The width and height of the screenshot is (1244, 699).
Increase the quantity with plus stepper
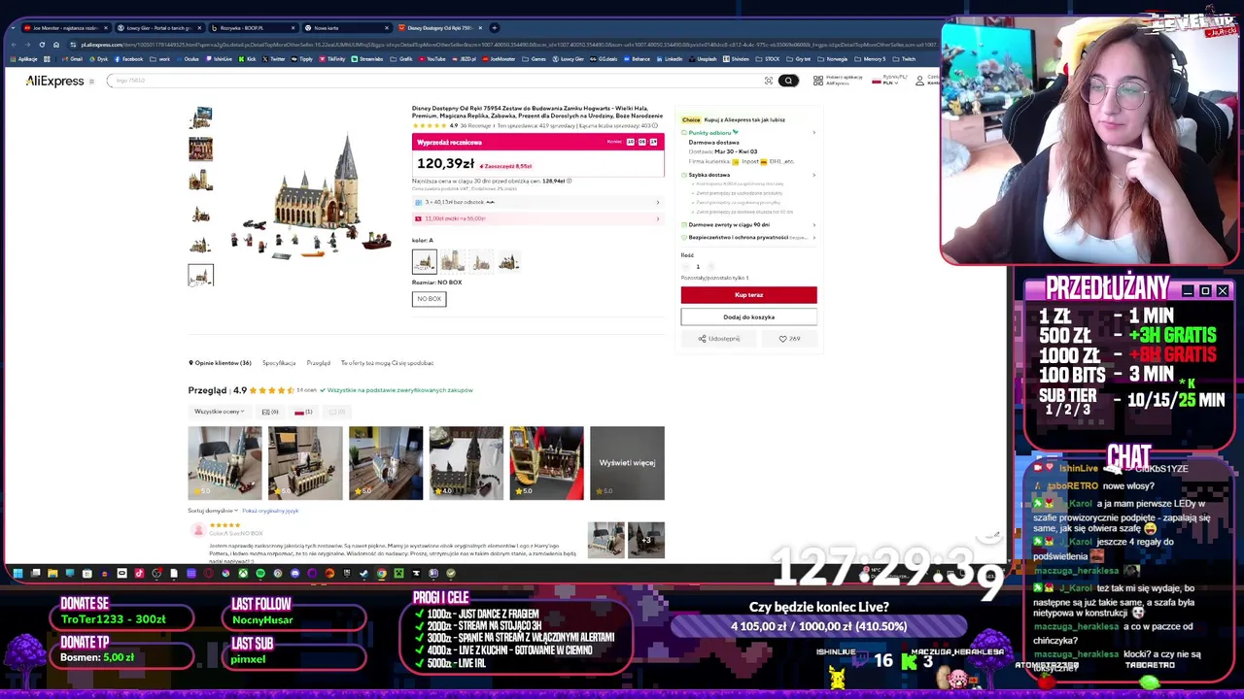710,266
